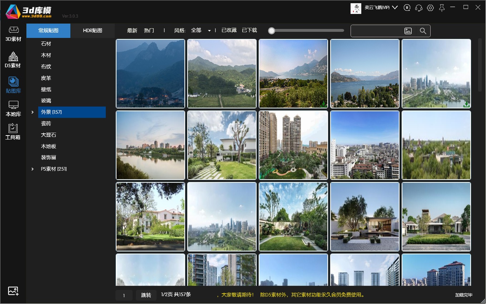Viewport: 486px width, 304px height.
Task: Select the 热门 sort option
Action: [149, 31]
